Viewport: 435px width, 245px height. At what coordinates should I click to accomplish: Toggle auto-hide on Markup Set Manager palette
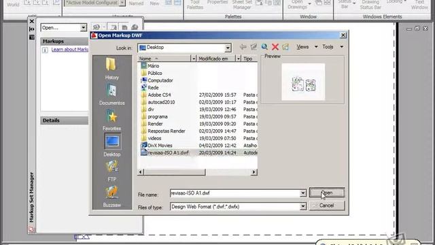coord(32,29)
